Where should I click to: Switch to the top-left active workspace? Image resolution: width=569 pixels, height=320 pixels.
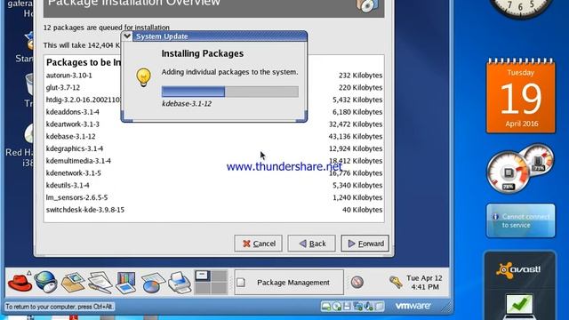[x=202, y=276]
